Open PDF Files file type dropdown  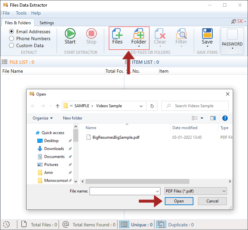point(196,191)
